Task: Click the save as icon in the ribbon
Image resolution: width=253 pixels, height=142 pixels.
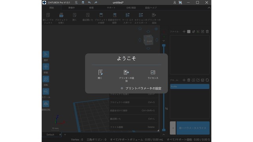Action: [x=115, y=15]
